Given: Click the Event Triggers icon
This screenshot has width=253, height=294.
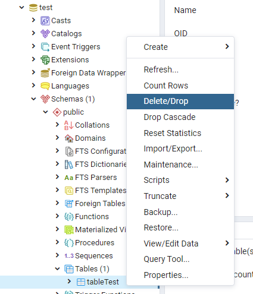Looking at the screenshot, I should pos(45,47).
